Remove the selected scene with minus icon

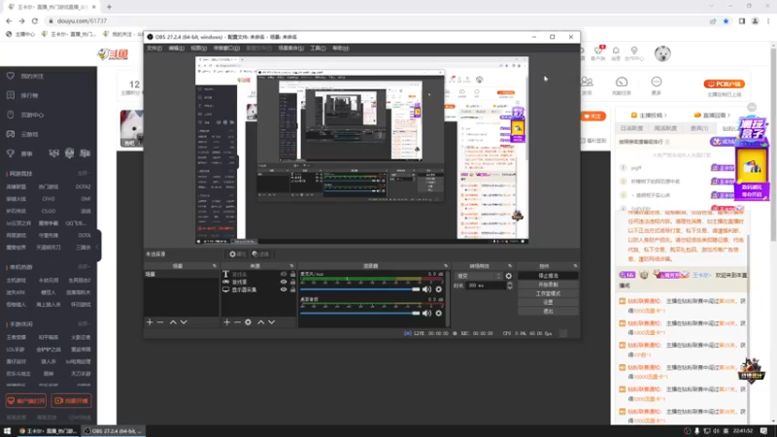[x=160, y=322]
